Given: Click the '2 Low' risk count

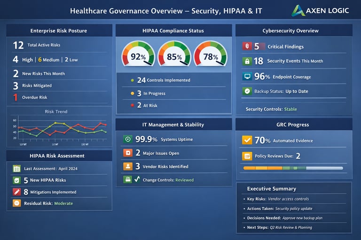Looking at the screenshot, I should pyautogui.click(x=71, y=60).
